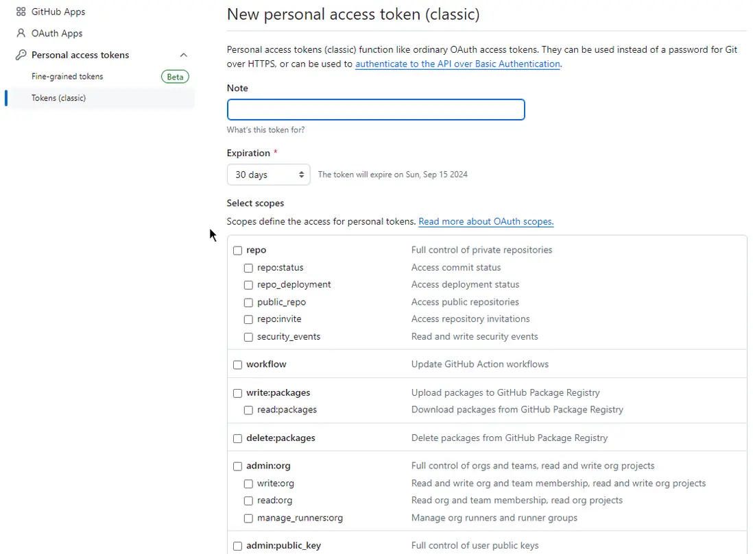The height and width of the screenshot is (554, 753).
Task: Open Fine-grained tokens in the sidebar
Action: coord(67,77)
